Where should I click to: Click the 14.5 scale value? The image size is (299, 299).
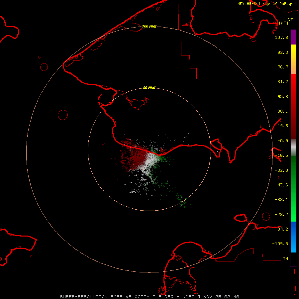(x=283, y=126)
